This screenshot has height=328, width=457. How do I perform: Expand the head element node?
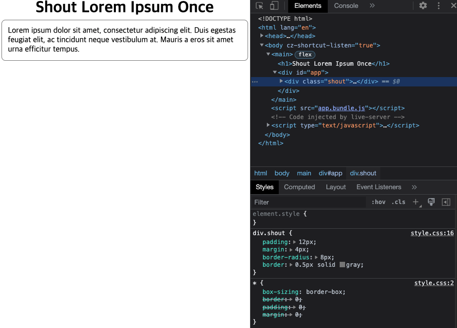[x=261, y=36]
